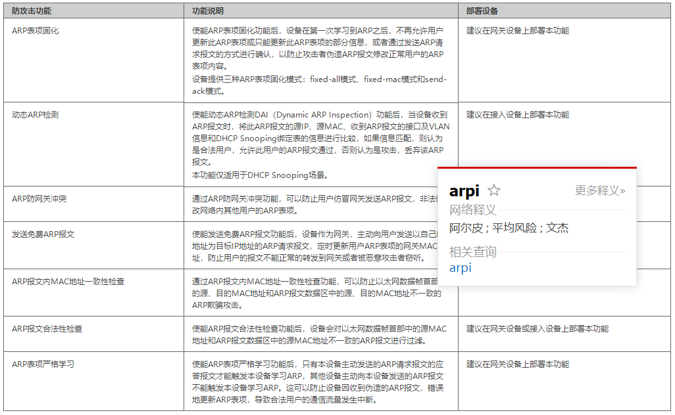Select the 相关查询 section heading
Viewport: 675px width, 415px height.
[473, 252]
